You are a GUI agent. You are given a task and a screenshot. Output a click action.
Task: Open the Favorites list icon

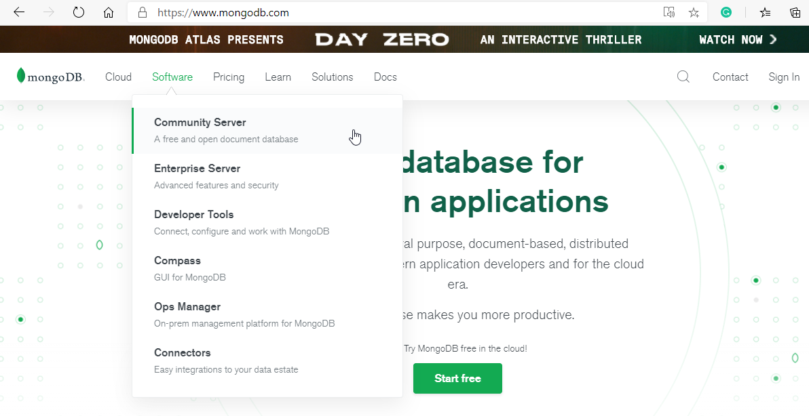pos(766,12)
